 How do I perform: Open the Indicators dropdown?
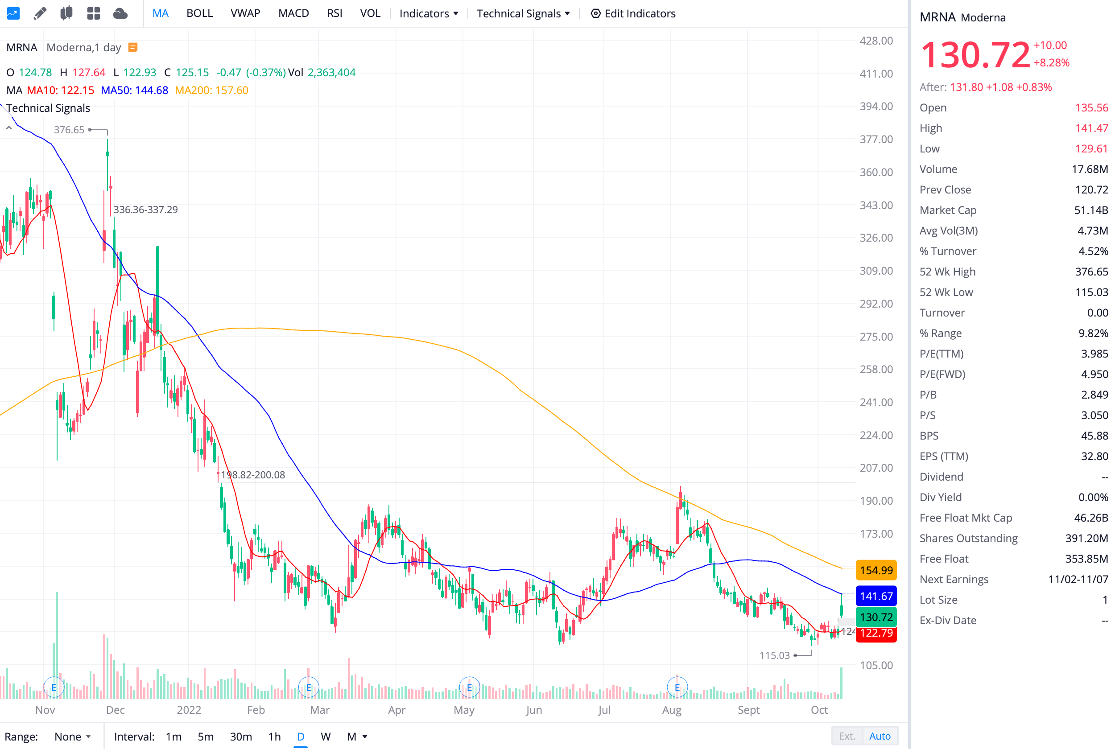429,13
